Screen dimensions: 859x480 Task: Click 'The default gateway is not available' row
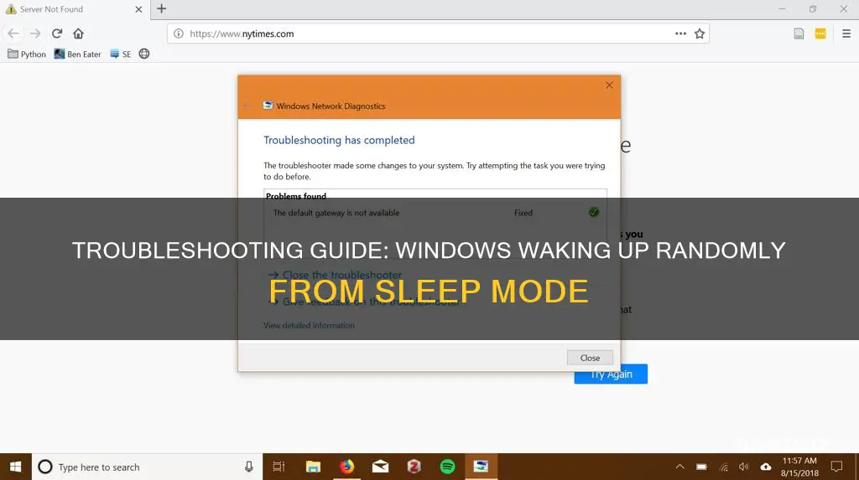click(x=435, y=213)
